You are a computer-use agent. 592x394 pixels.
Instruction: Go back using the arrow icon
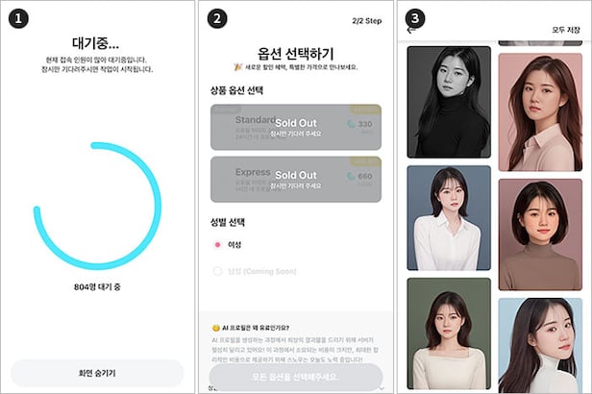click(x=410, y=30)
